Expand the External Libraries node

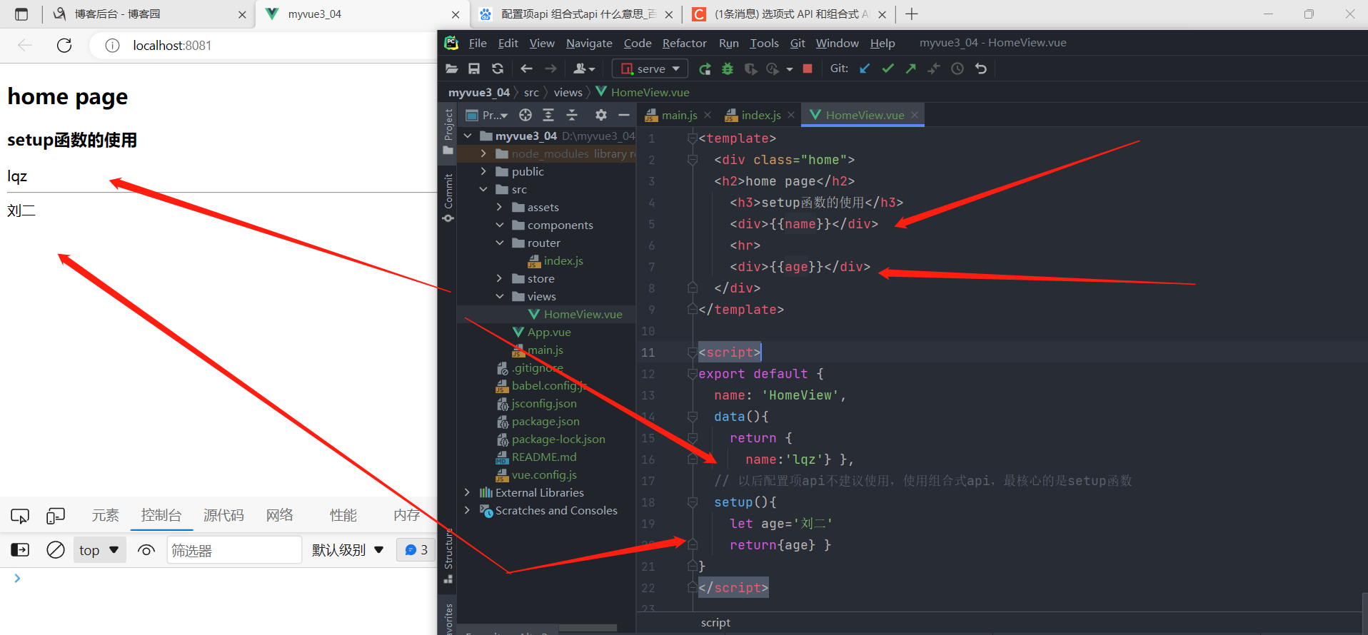click(467, 492)
